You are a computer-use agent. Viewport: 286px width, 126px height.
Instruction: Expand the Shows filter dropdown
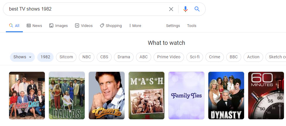click(23, 57)
